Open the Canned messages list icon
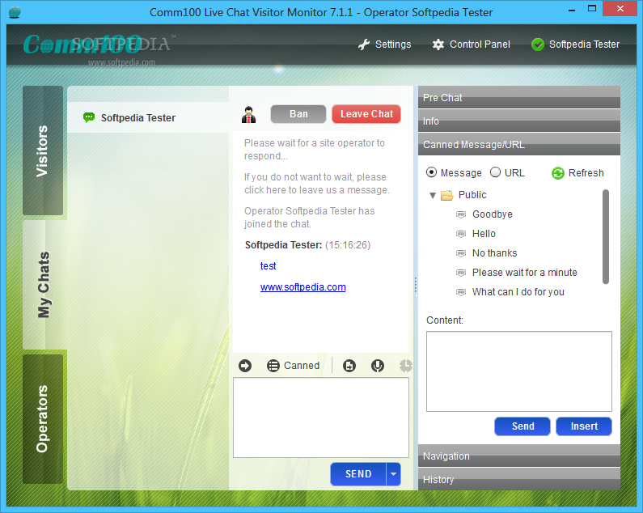Screen dimensions: 643x513 pyautogui.click(x=273, y=365)
